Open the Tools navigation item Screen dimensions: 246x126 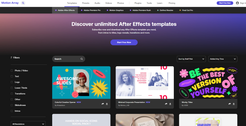point(149,3)
